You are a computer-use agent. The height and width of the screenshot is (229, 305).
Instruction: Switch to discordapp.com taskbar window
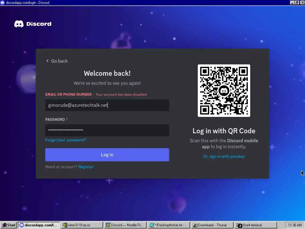coord(39,225)
